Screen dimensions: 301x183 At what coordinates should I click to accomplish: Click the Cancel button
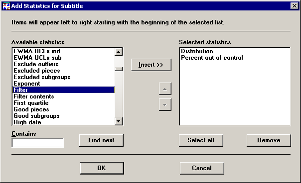[202, 168]
